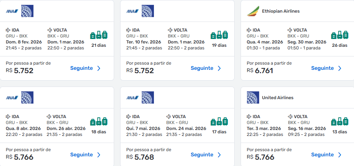Click the United Airlines logo on the 3 mar. card

(253, 98)
